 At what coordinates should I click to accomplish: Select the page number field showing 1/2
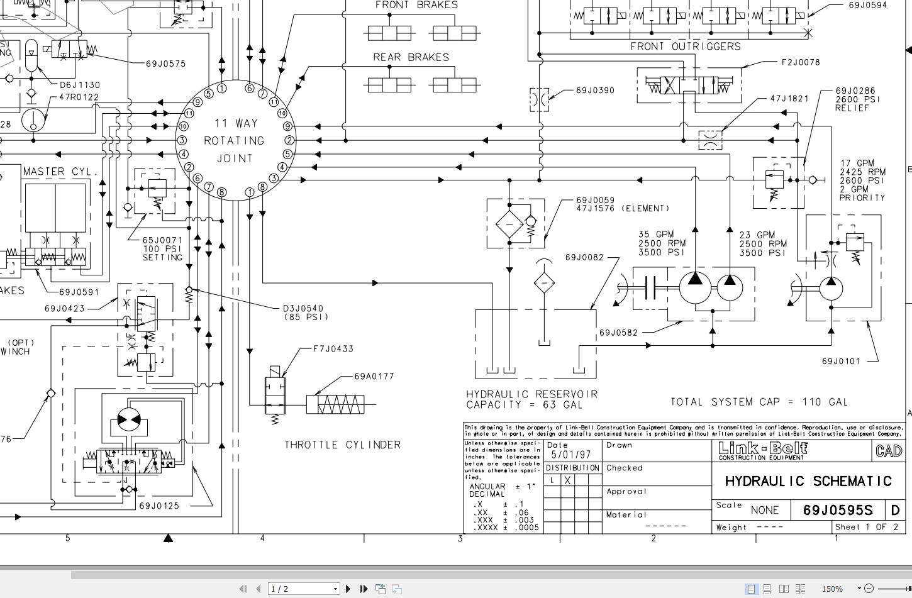[296, 589]
